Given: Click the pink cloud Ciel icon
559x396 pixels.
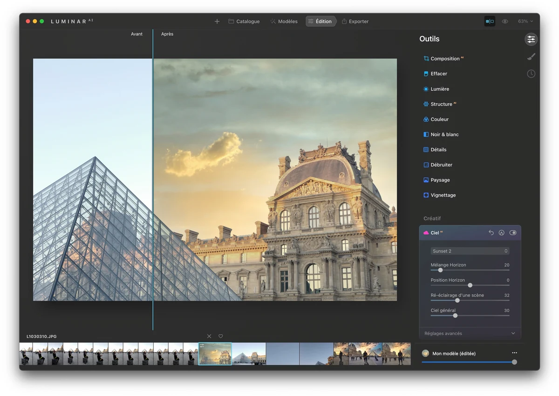Looking at the screenshot, I should pos(426,233).
